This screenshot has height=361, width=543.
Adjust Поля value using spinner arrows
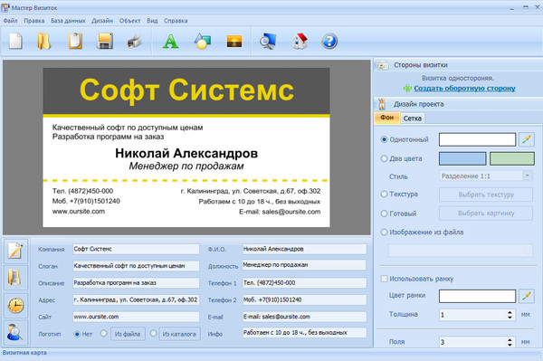pyautogui.click(x=510, y=342)
